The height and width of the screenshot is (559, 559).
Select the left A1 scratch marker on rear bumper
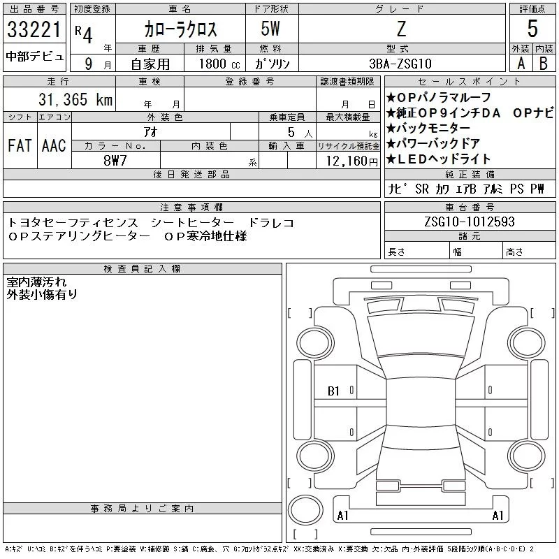pos(342,516)
